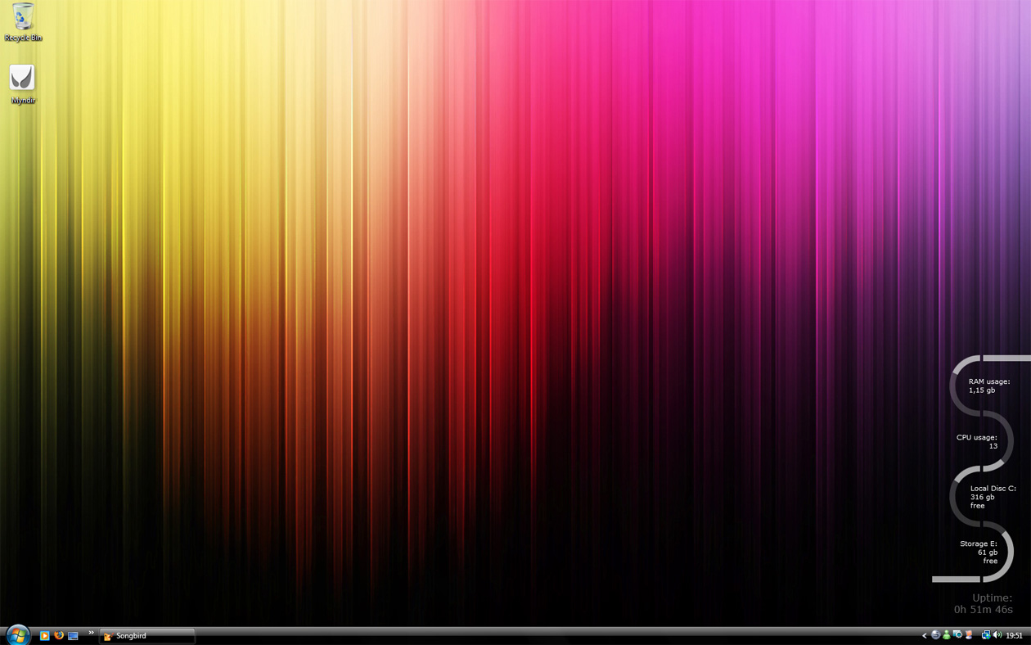The image size is (1031, 645).
Task: Click the Show Desktop Quick Launch icon
Action: tap(73, 635)
